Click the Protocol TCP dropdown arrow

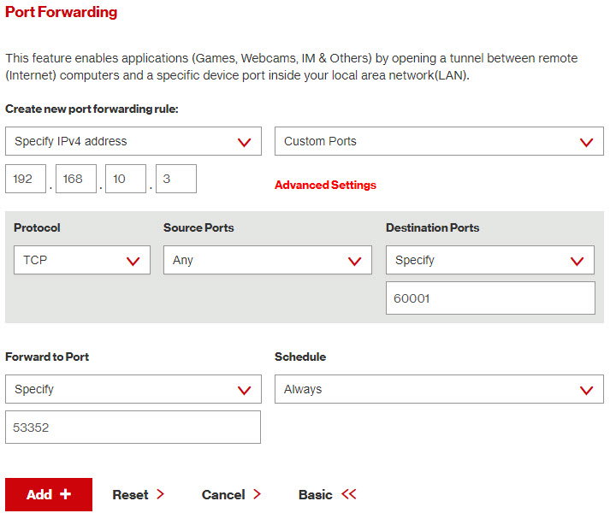[133, 262]
